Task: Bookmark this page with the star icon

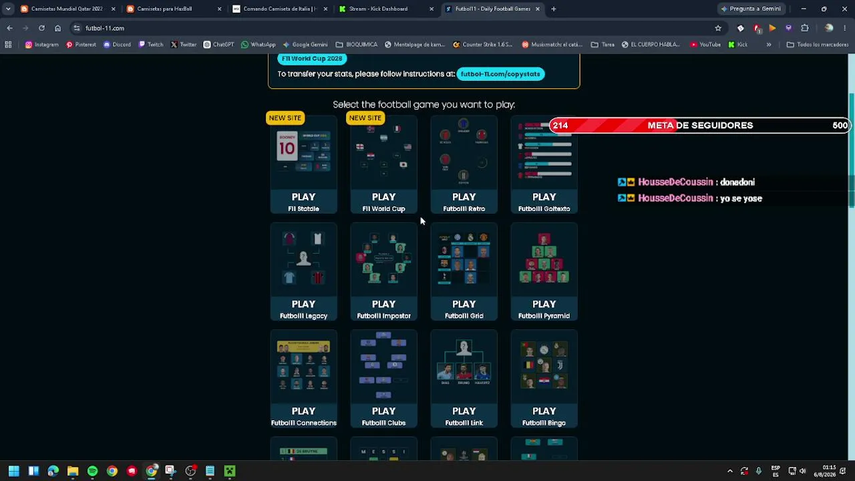Action: [x=718, y=28]
